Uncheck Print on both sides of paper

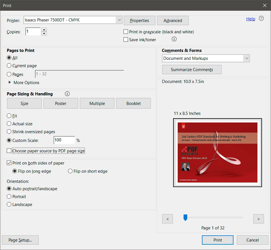coord(9,163)
